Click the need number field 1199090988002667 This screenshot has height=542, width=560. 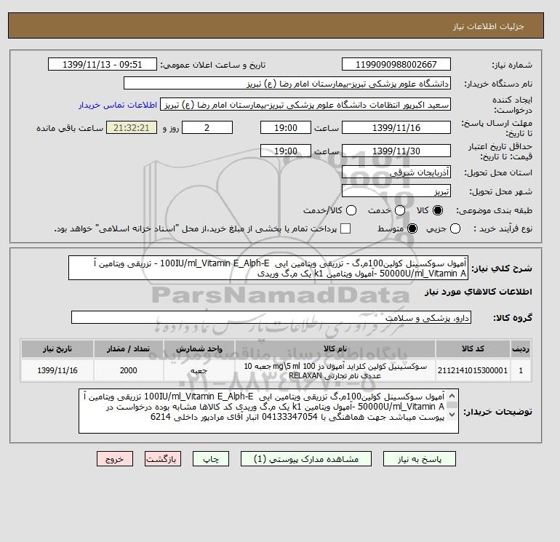(x=396, y=64)
